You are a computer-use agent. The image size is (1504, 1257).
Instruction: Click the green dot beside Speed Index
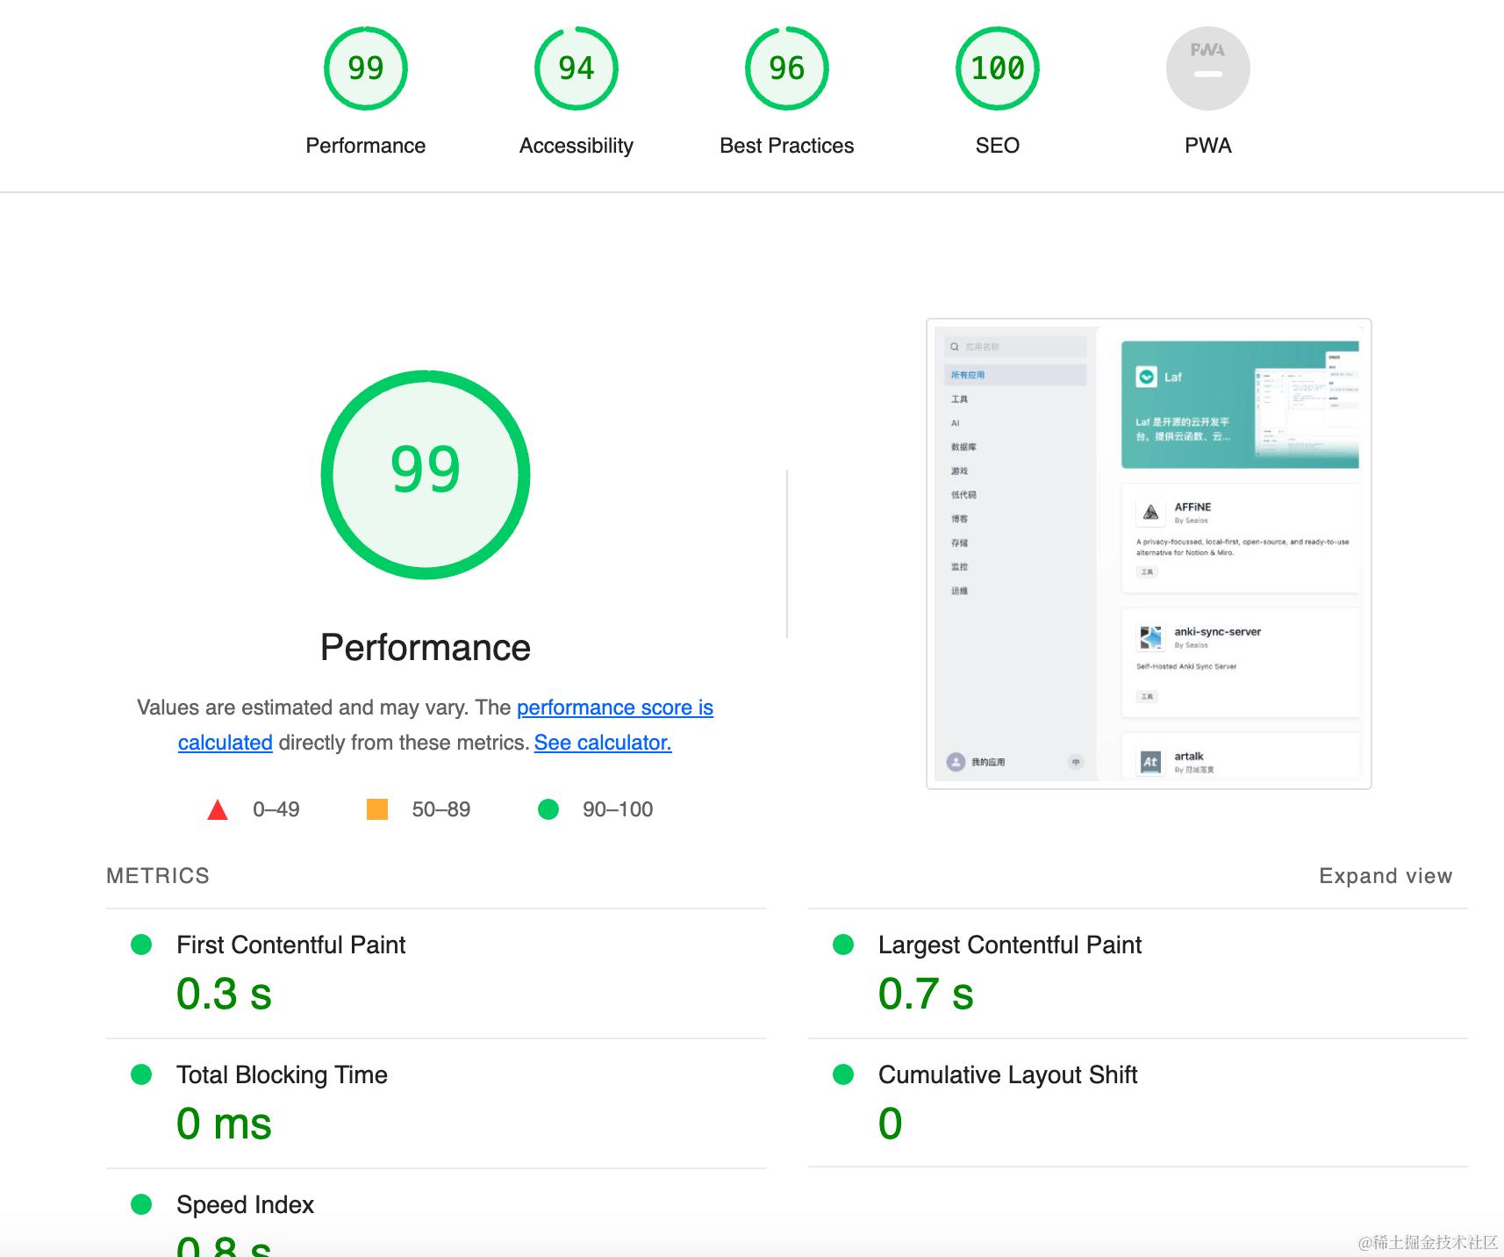(x=141, y=1204)
